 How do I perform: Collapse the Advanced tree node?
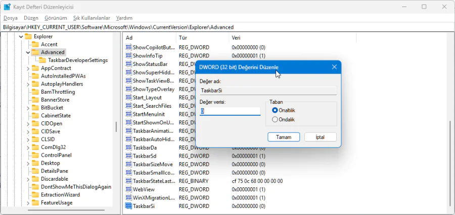pos(28,52)
